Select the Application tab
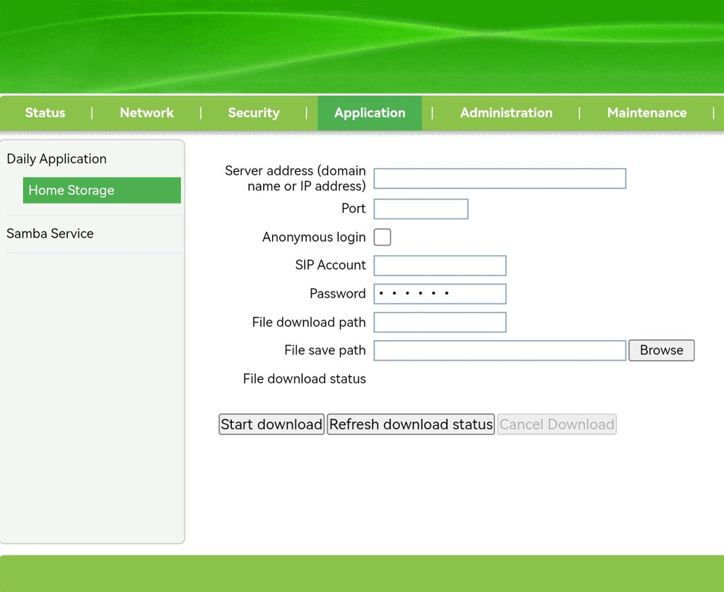The image size is (724, 592). (370, 113)
